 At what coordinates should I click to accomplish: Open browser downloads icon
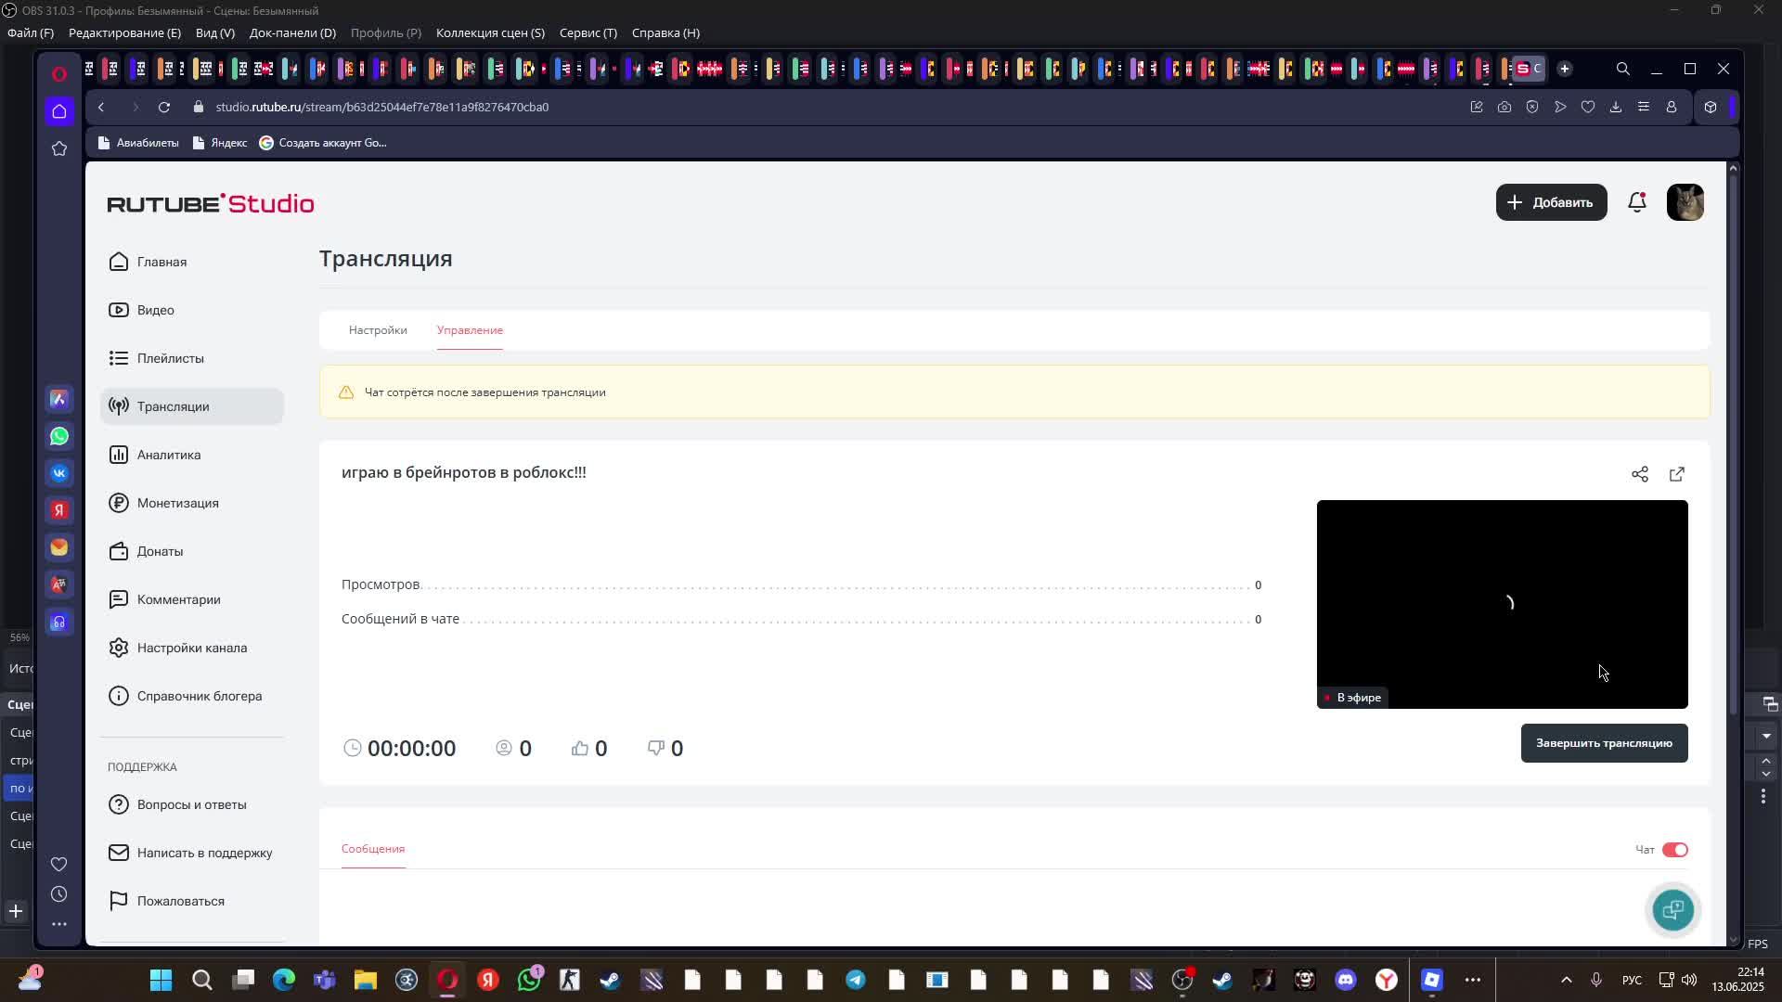tap(1616, 108)
